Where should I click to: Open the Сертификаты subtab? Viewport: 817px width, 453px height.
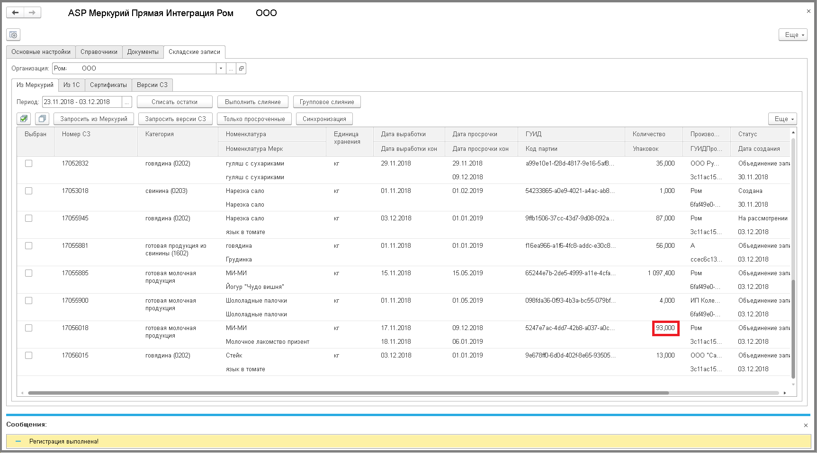click(x=108, y=85)
